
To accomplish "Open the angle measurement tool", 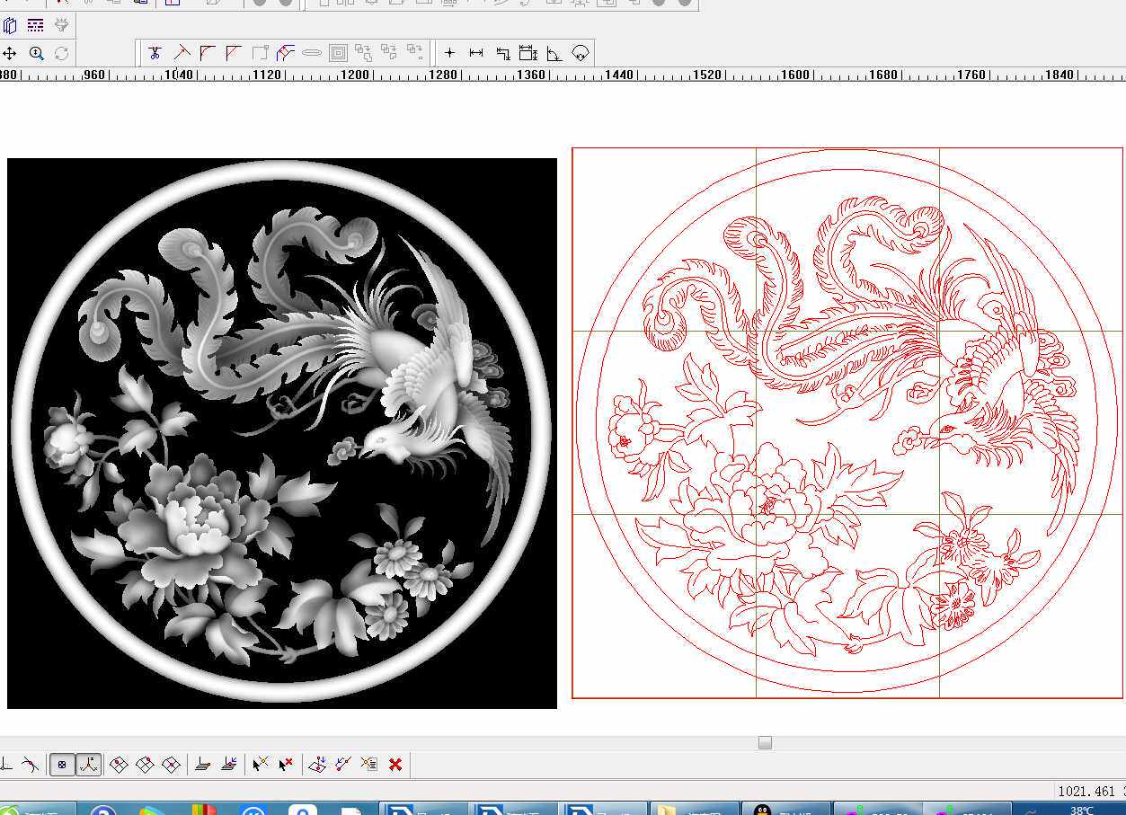I will [554, 53].
